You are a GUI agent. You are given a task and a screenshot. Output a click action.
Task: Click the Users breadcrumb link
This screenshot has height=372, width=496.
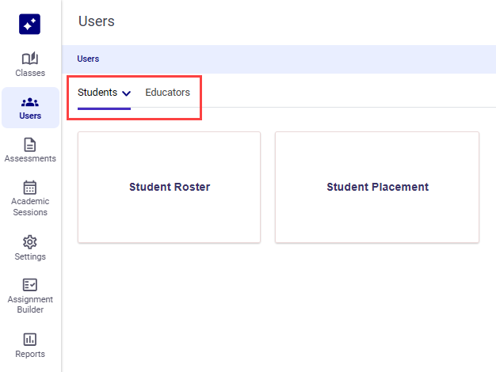[88, 59]
